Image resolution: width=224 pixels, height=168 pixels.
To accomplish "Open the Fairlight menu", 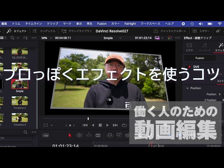I will (x=130, y=23).
